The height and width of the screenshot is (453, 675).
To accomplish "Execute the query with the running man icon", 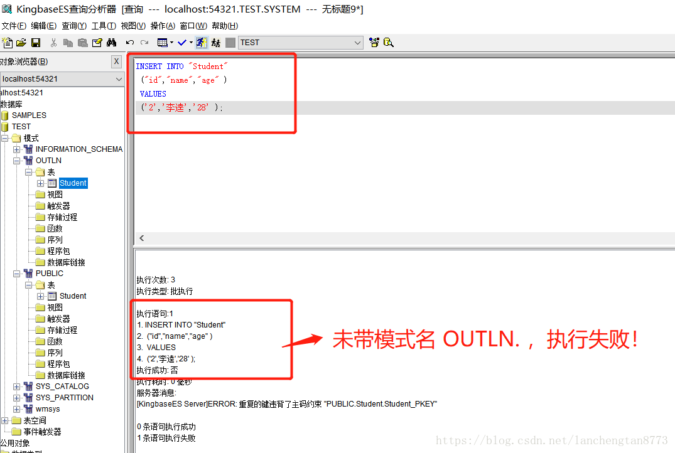I will pyautogui.click(x=202, y=43).
